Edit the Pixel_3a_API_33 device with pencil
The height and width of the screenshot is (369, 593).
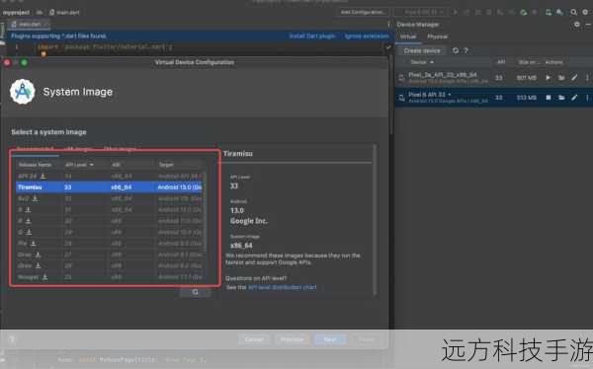(x=574, y=77)
